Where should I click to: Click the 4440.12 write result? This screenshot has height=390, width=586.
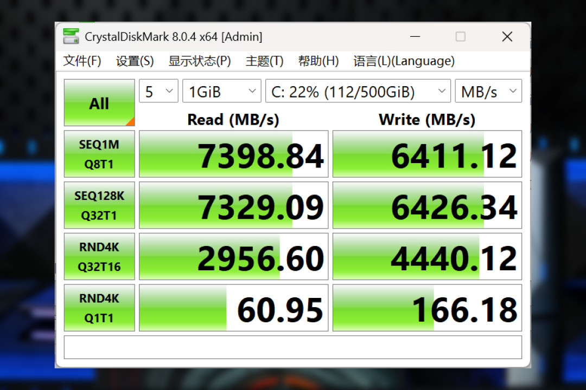(427, 256)
